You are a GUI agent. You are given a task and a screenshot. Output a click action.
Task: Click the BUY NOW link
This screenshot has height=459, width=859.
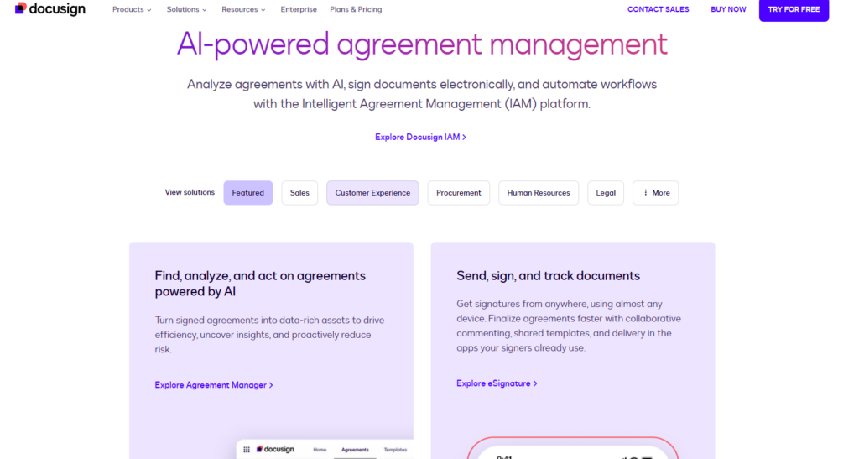728,9
